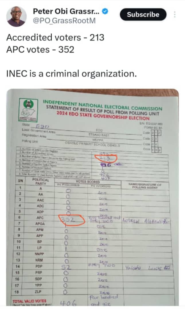This screenshot has height=311, width=185.
Task: Click the 'Accredited voters - 213' line
Action: (x=55, y=37)
